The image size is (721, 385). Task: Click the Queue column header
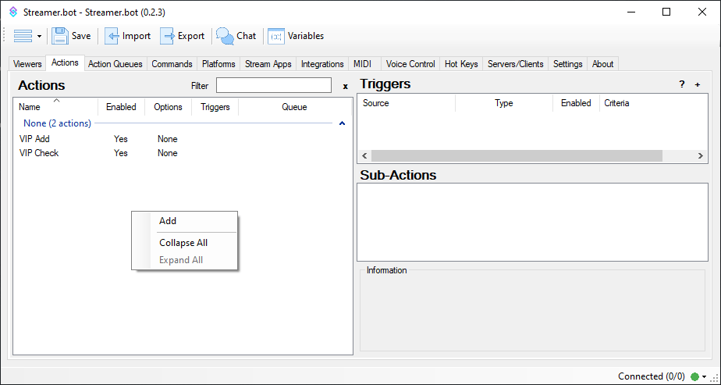click(294, 107)
